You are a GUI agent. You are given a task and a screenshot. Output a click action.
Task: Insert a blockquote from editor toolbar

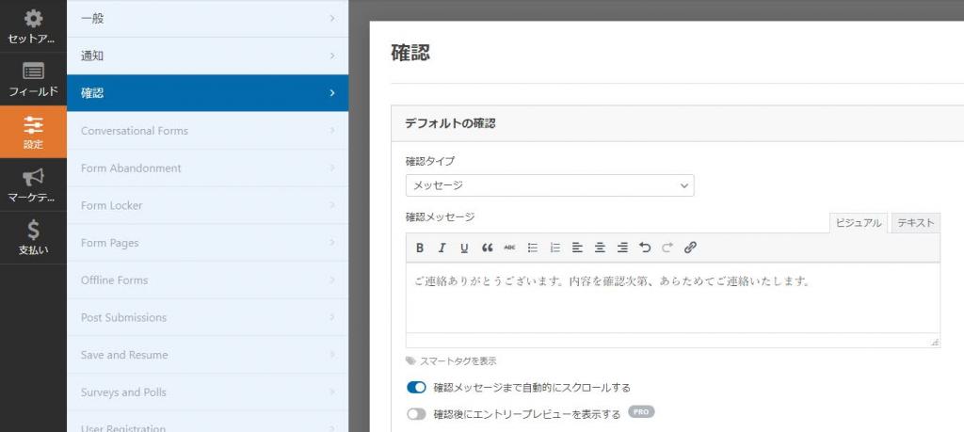[487, 248]
